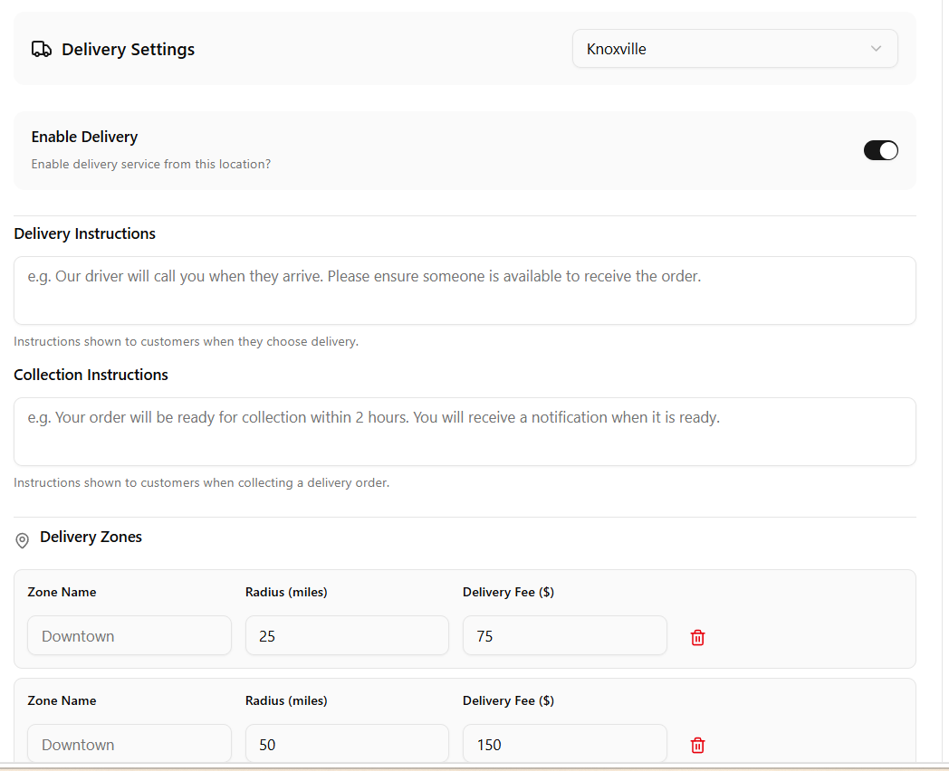Screen dimensions: 949x771
Task: Click the Delivery Instructions label
Action: point(85,233)
